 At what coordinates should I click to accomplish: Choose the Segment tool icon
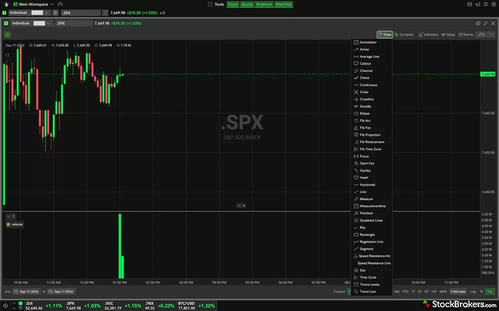356,249
